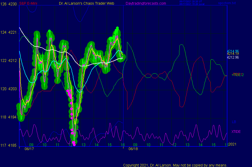Click hour '13' of the 06/17 session
Viewport: 252px width, 167px height.
[x=83, y=145]
